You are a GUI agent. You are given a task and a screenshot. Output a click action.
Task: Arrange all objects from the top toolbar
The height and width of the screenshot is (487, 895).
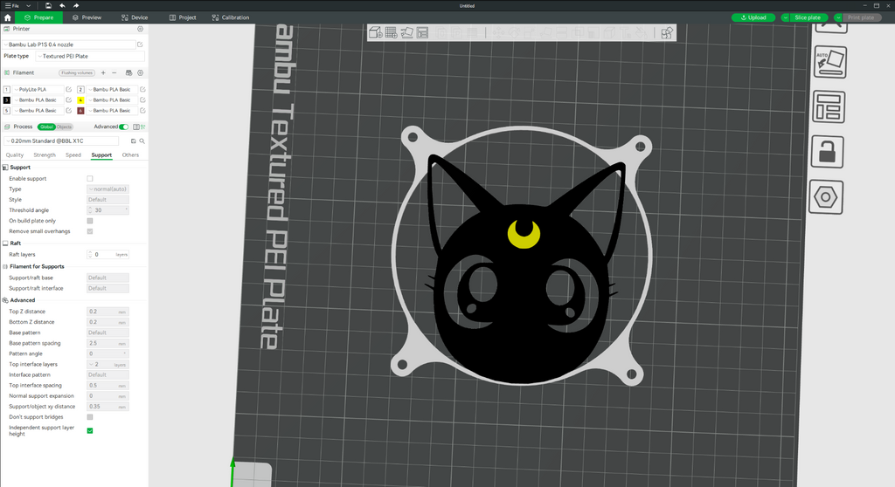point(422,32)
